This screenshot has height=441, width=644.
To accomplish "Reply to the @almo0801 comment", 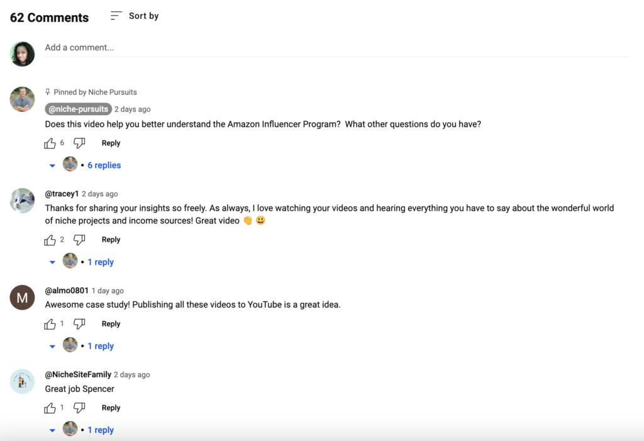I will [111, 324].
